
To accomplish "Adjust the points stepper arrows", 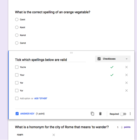I will click(122, 127).
